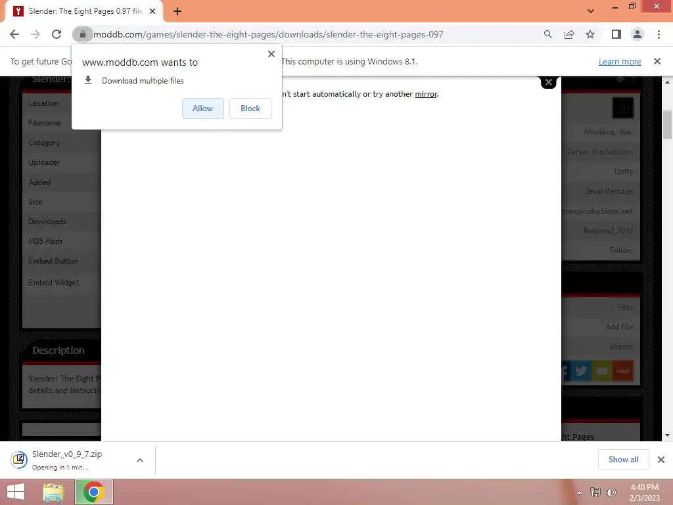This screenshot has height=505, width=673.
Task: Open the zoom magnifier icon in address bar
Action: [547, 34]
